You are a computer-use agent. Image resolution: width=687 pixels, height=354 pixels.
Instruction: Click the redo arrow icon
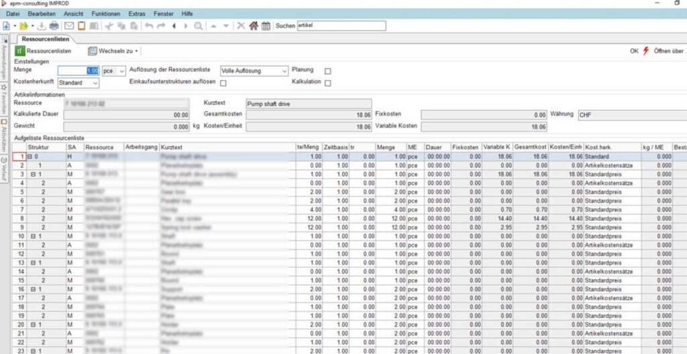click(x=161, y=26)
